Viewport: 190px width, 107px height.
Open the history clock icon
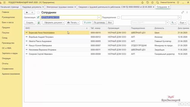pyautogui.click(x=148, y=2)
